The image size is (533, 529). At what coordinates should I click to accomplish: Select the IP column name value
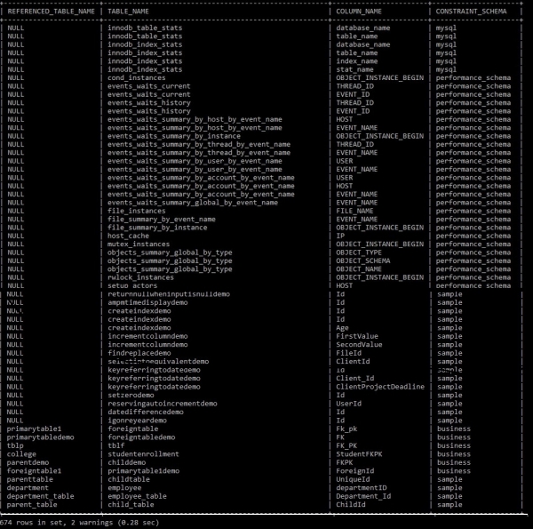click(340, 236)
